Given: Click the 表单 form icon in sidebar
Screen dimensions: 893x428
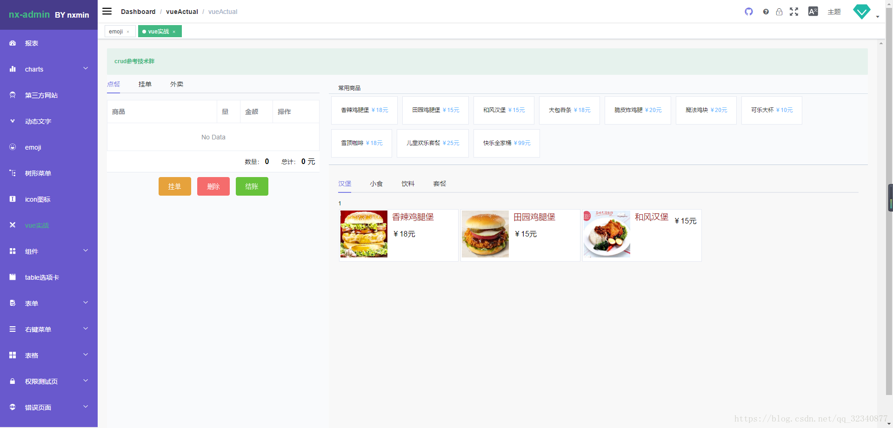Looking at the screenshot, I should [13, 303].
